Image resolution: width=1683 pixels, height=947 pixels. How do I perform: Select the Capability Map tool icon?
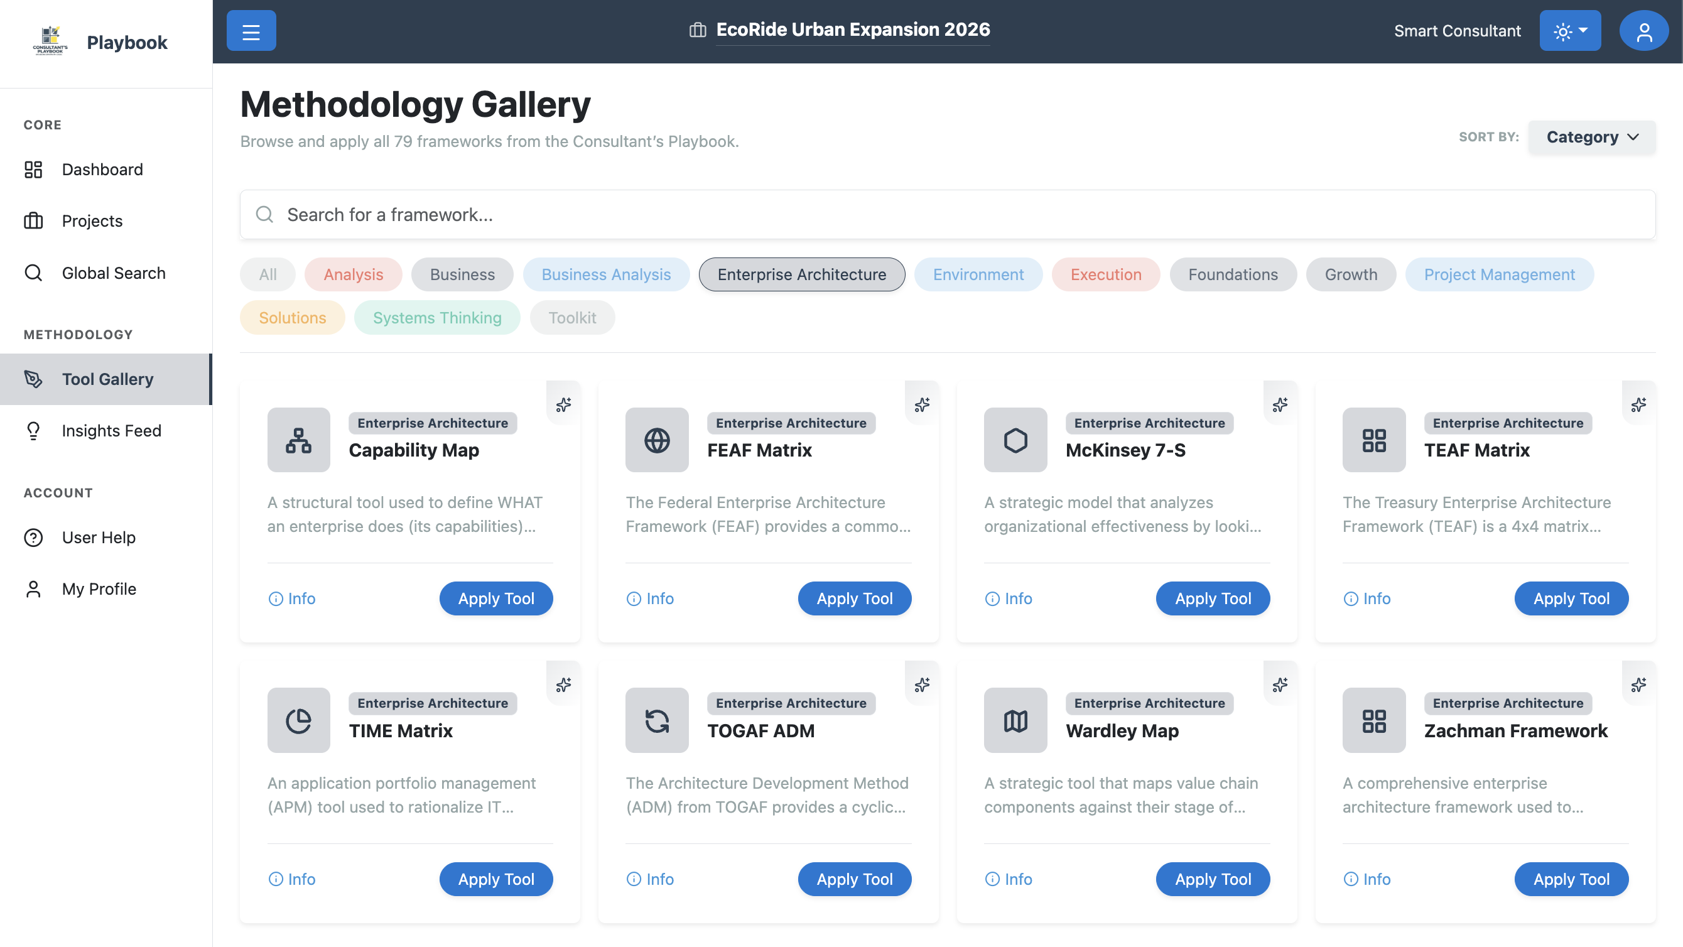[298, 440]
